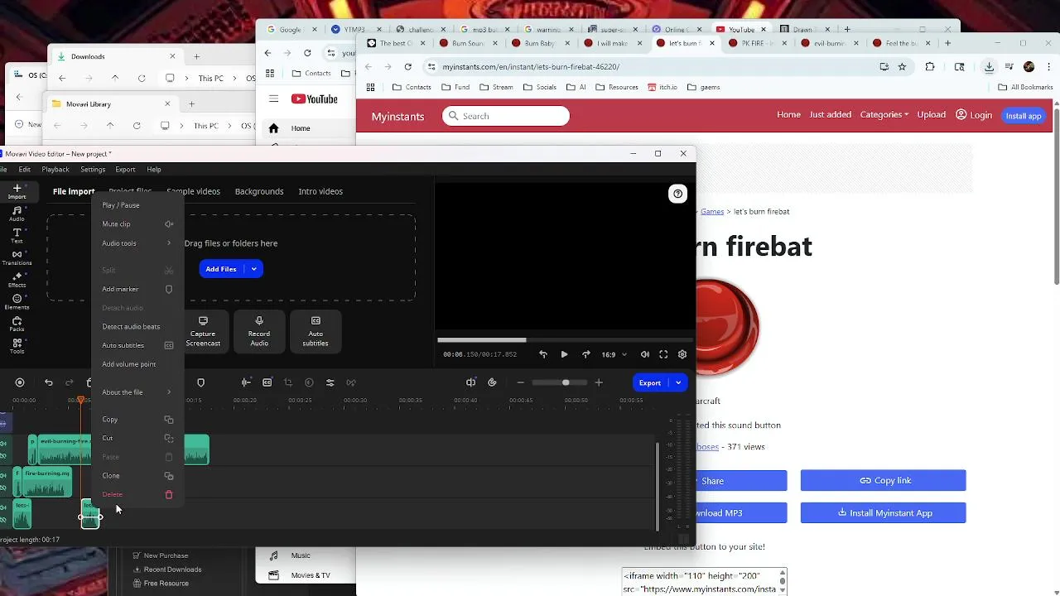Select Mute clip in context menu
This screenshot has height=596, width=1060.
point(137,223)
